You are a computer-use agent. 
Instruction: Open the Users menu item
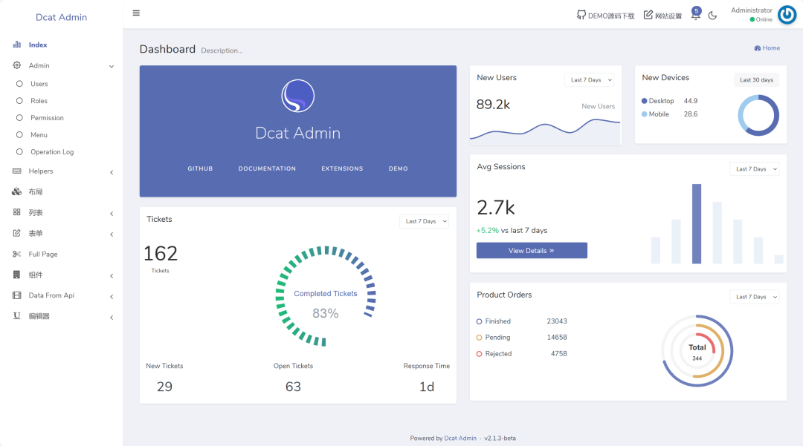point(62,84)
